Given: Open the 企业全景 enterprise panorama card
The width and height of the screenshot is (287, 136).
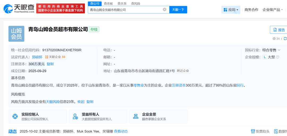Looking at the screenshot, I should click(x=158, y=117).
